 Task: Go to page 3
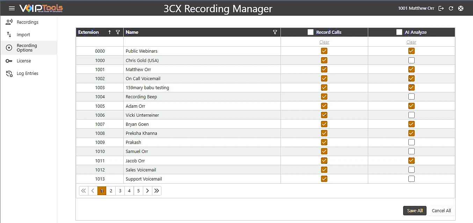tap(120, 191)
